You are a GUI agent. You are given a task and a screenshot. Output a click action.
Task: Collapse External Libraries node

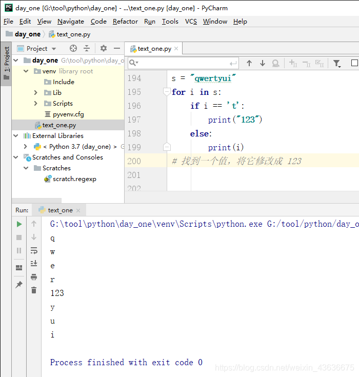point(16,136)
